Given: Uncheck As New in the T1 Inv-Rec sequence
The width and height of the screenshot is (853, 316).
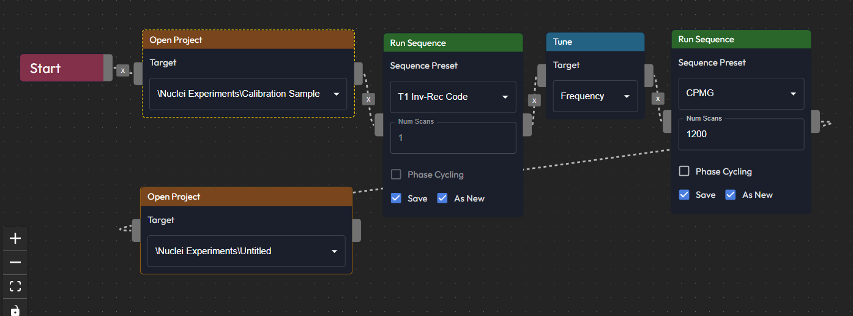Looking at the screenshot, I should [x=442, y=198].
